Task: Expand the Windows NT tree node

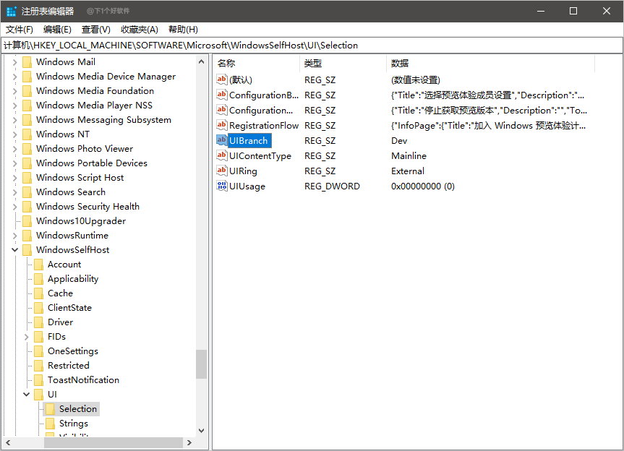Action: [x=14, y=134]
